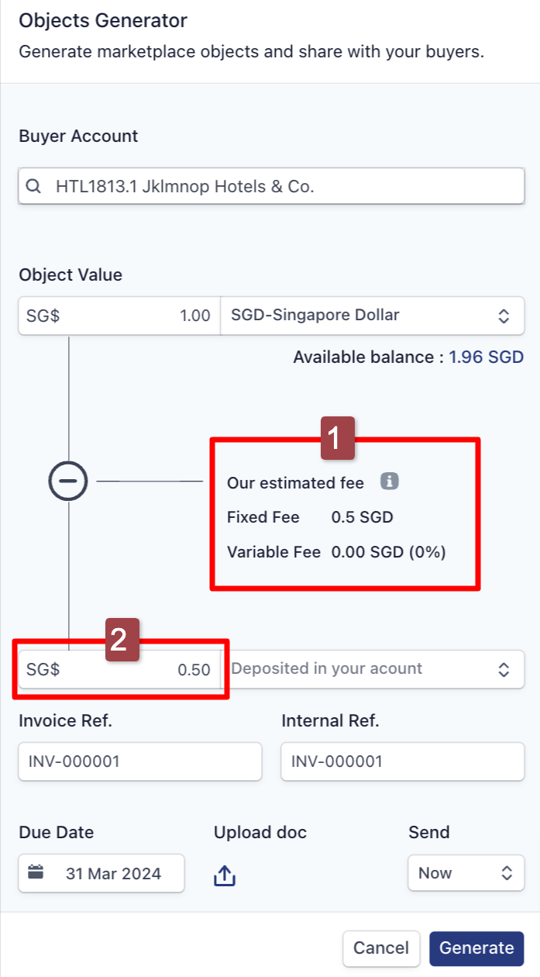Click the Generate button
The width and height of the screenshot is (540, 977).
point(476,948)
